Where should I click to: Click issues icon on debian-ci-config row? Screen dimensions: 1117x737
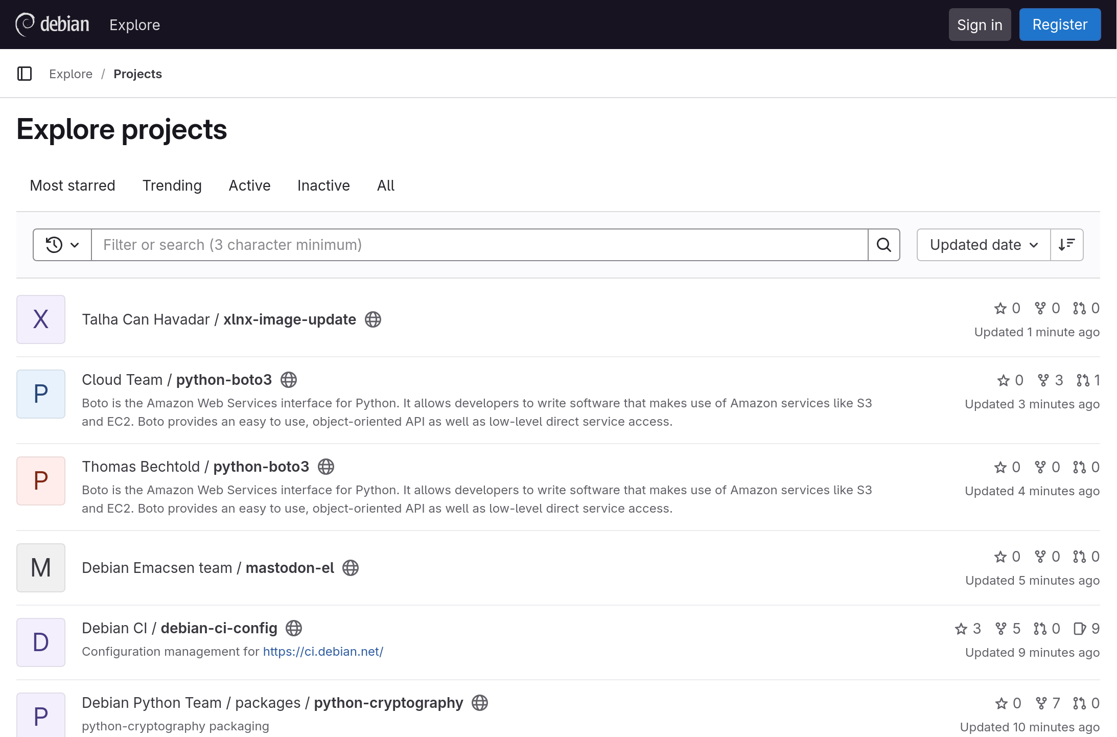coord(1080,629)
